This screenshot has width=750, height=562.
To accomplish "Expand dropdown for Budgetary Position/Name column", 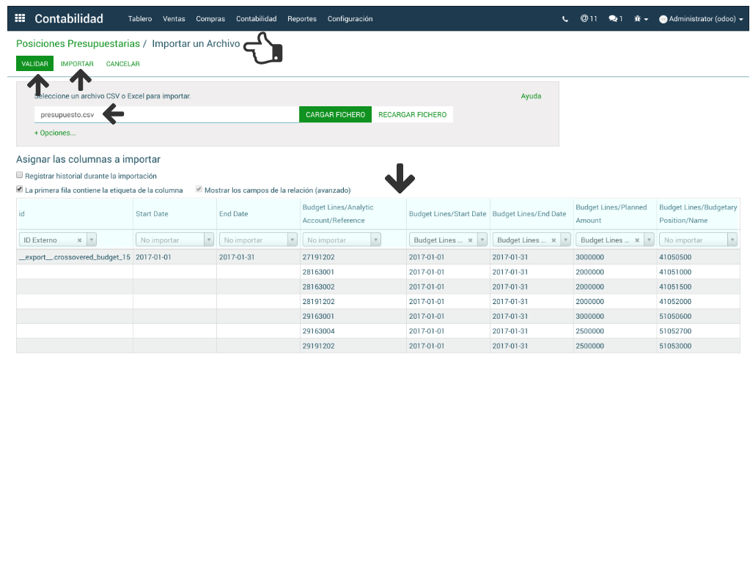I will (x=732, y=240).
